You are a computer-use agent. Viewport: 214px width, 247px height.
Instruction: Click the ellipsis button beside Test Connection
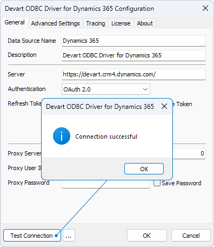coord(69,236)
